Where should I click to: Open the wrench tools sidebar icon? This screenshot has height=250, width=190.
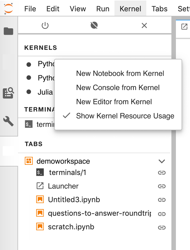coord(8,121)
